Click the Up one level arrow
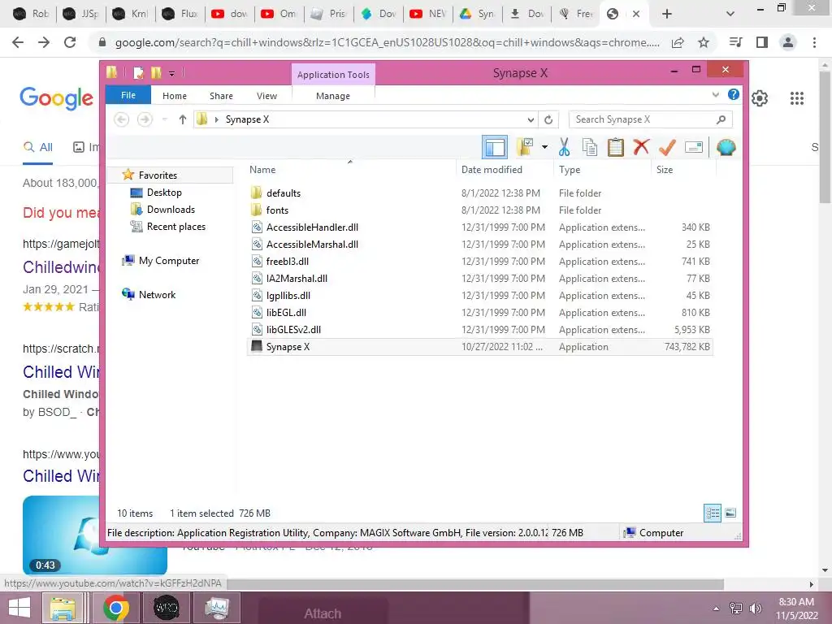832x624 pixels. 183,119
